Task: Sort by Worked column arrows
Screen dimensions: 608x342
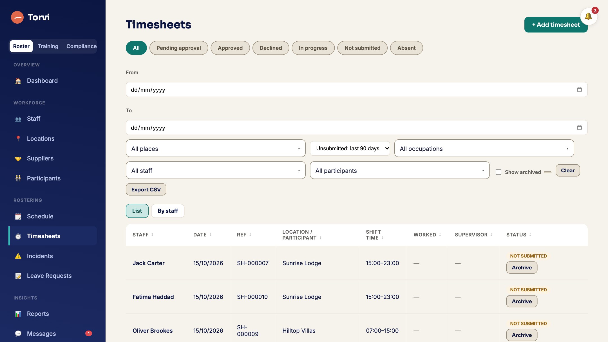Action: click(440, 235)
